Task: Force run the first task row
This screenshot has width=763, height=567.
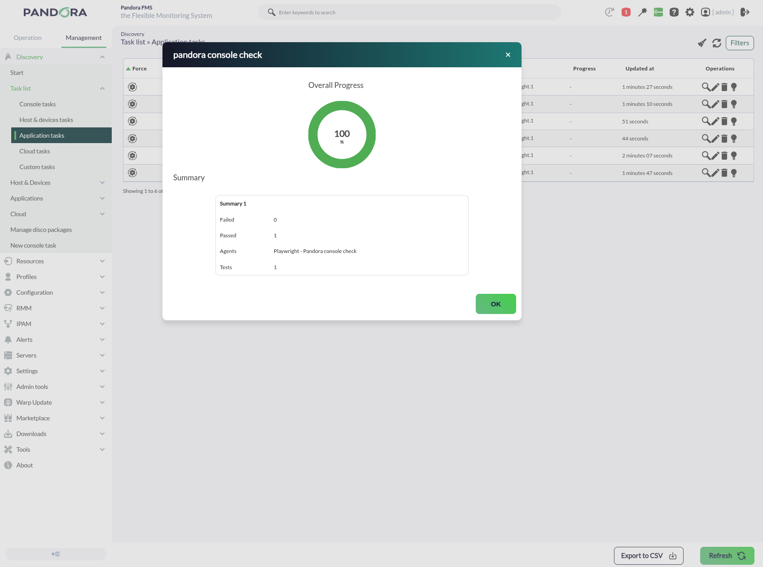Action: click(132, 87)
